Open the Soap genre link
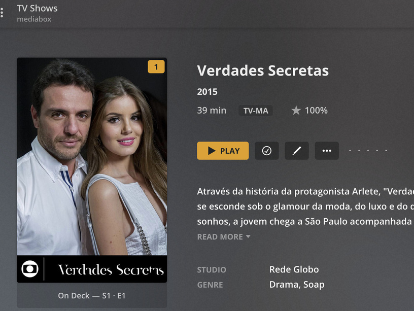414x311 pixels. [x=314, y=285]
